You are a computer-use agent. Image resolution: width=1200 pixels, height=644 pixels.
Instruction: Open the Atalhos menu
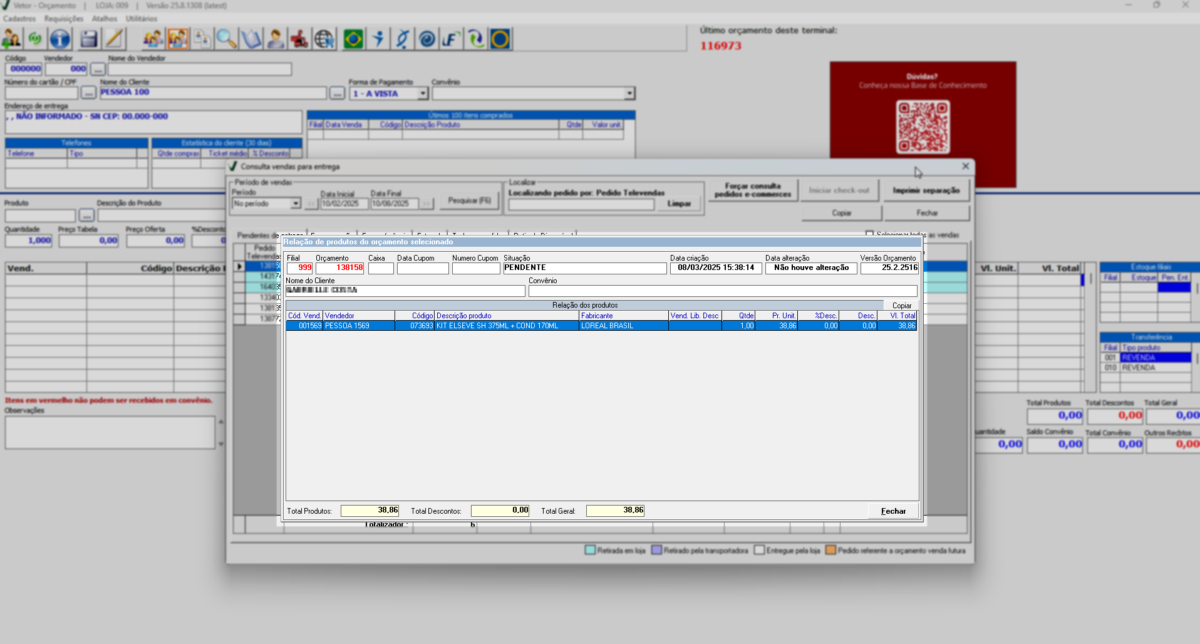tap(105, 19)
